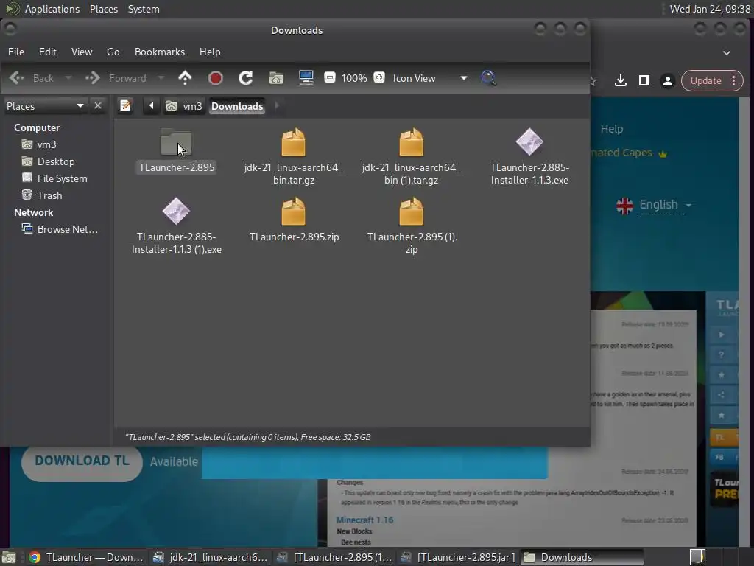Click the clock in top panel
This screenshot has width=754, height=566.
pyautogui.click(x=710, y=9)
